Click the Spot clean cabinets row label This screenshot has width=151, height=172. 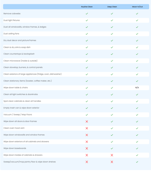tap(22, 101)
